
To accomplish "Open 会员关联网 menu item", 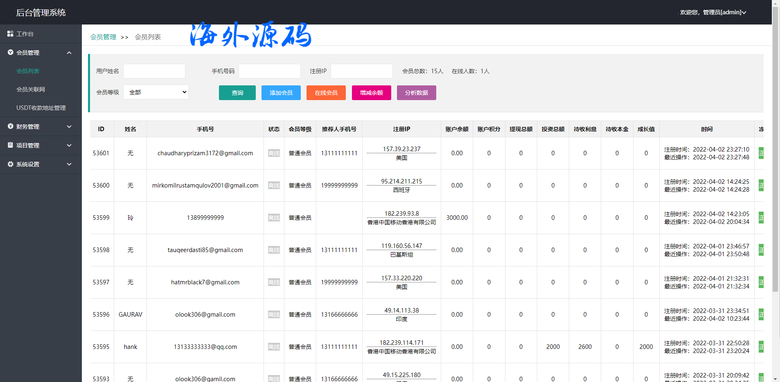I will (x=31, y=89).
